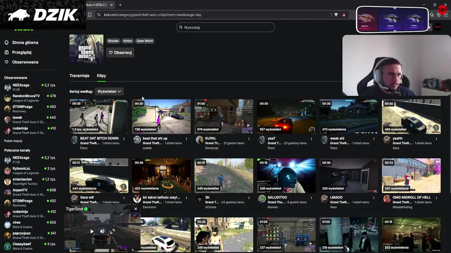The width and height of the screenshot is (451, 253).
Task: Open the KUPAL clip thumbnail
Action: [x=224, y=116]
